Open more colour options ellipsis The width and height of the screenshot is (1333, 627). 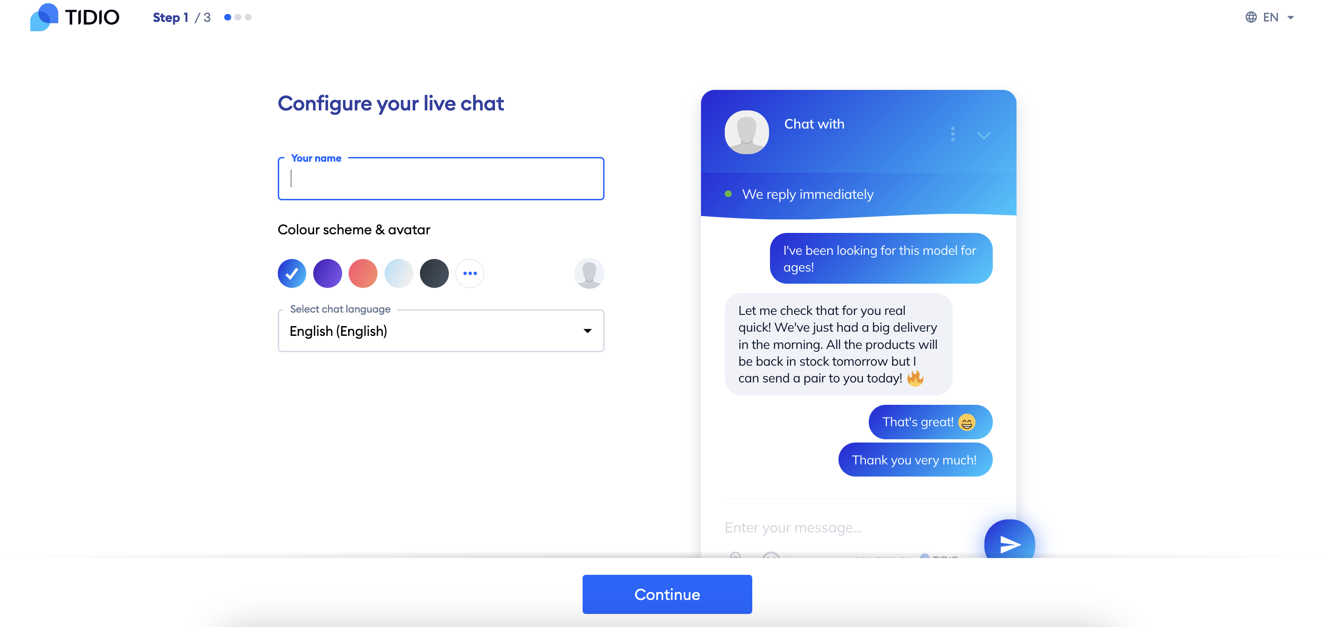point(470,273)
